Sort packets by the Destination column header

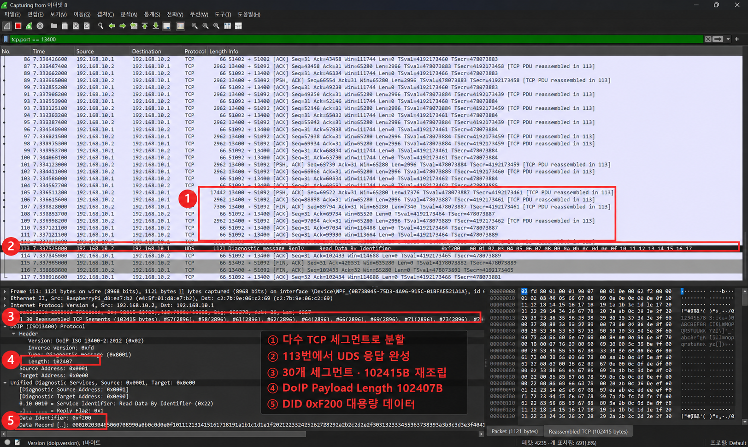pos(147,51)
